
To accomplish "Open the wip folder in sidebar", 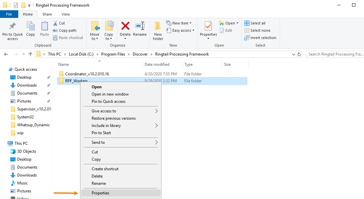I will (x=20, y=133).
